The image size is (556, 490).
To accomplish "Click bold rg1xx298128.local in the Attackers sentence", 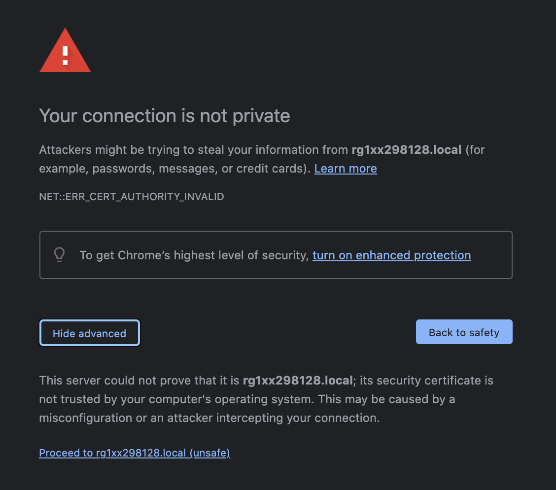I will [x=406, y=150].
